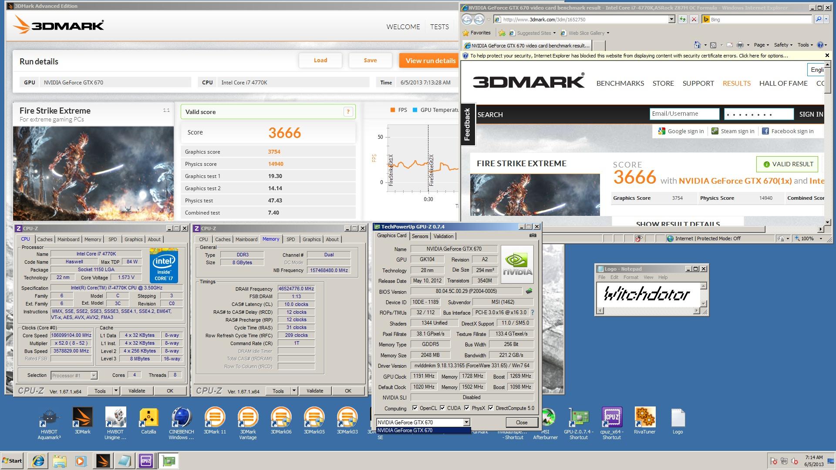Open the RivaTuner desktop shortcut

click(x=645, y=421)
